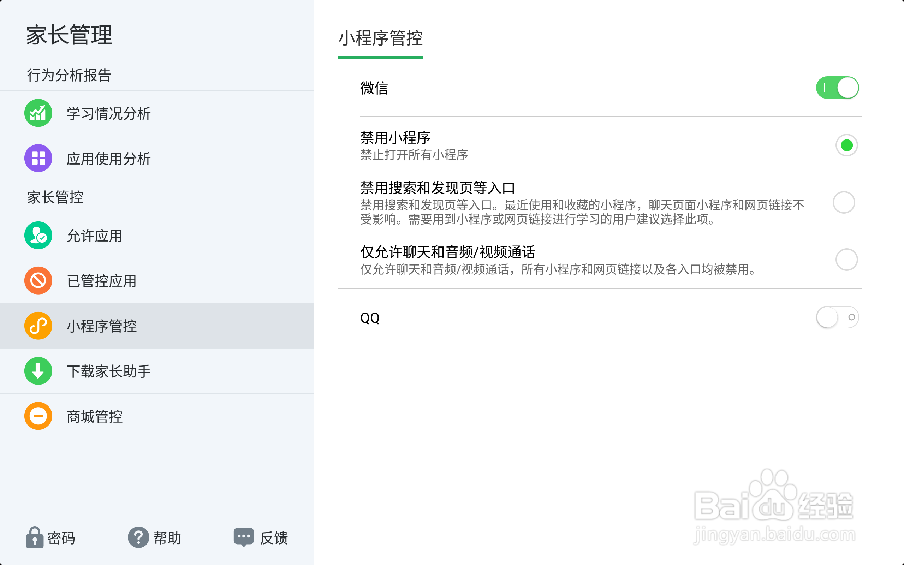Click the purple grid icon for 应用使用分析
Viewport: 904px width, 565px height.
[38, 158]
